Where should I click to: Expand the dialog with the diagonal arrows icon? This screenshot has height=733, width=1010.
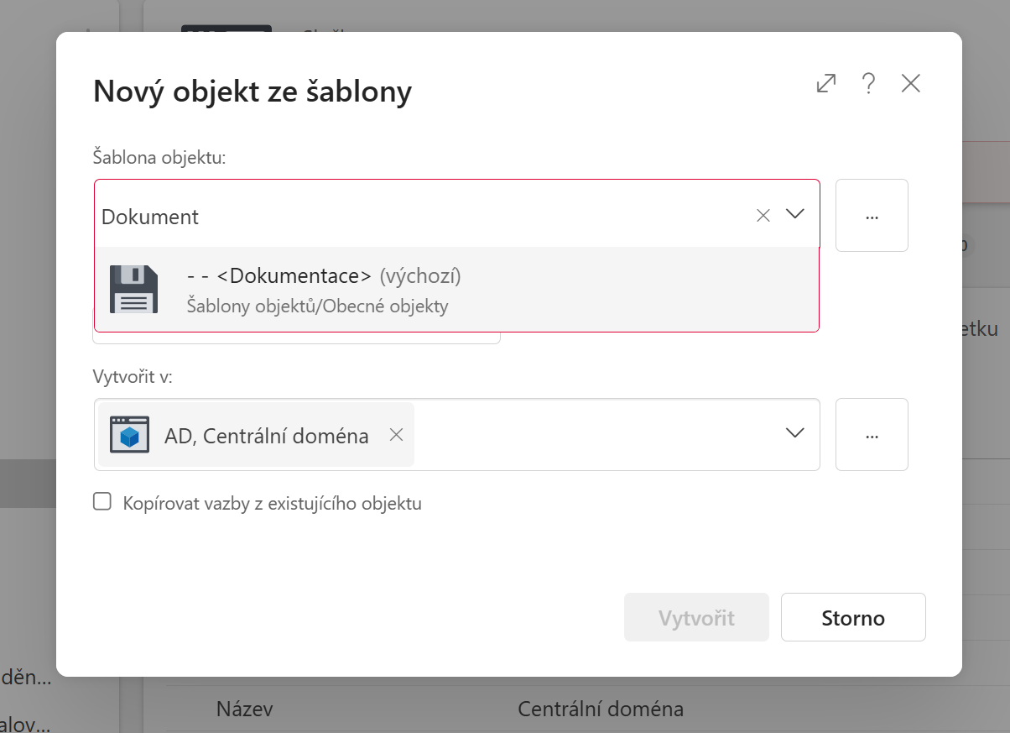(826, 83)
